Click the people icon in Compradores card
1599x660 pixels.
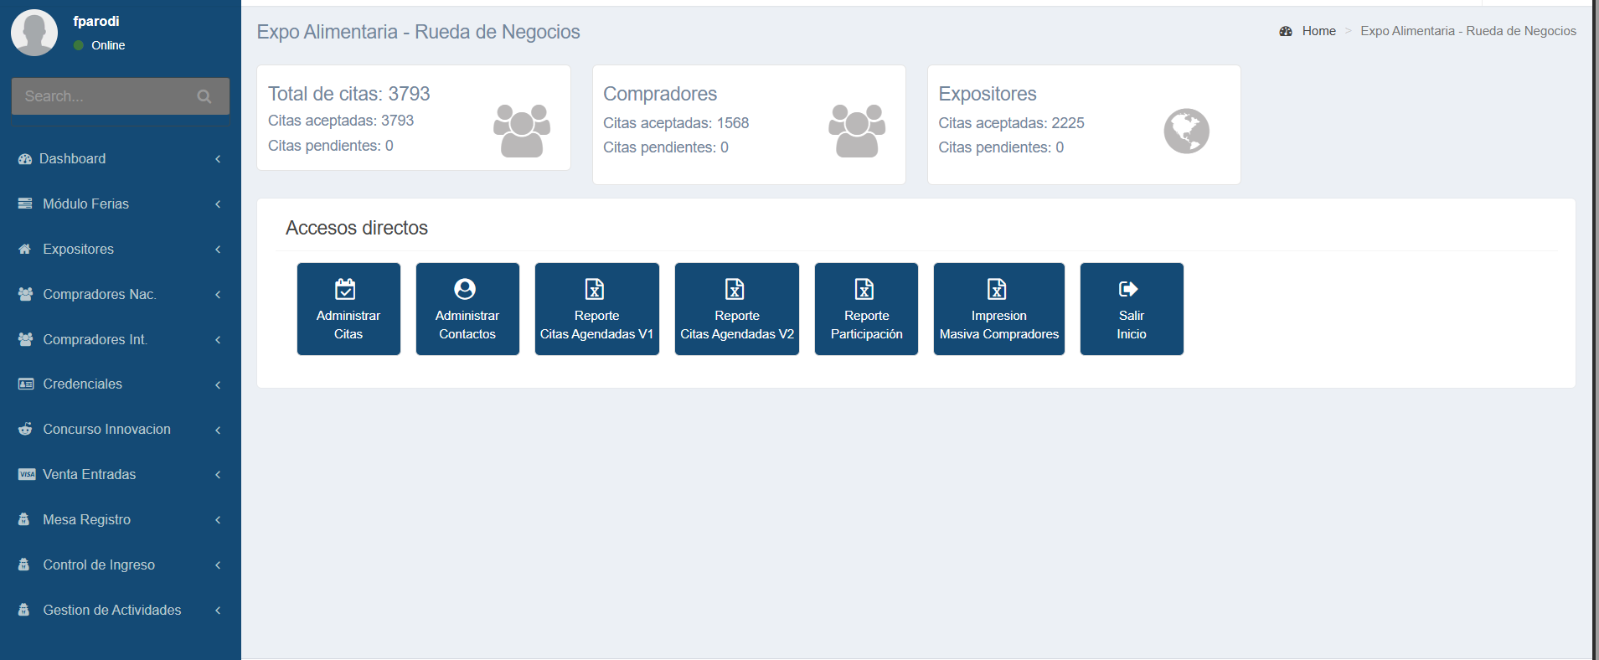tap(856, 131)
